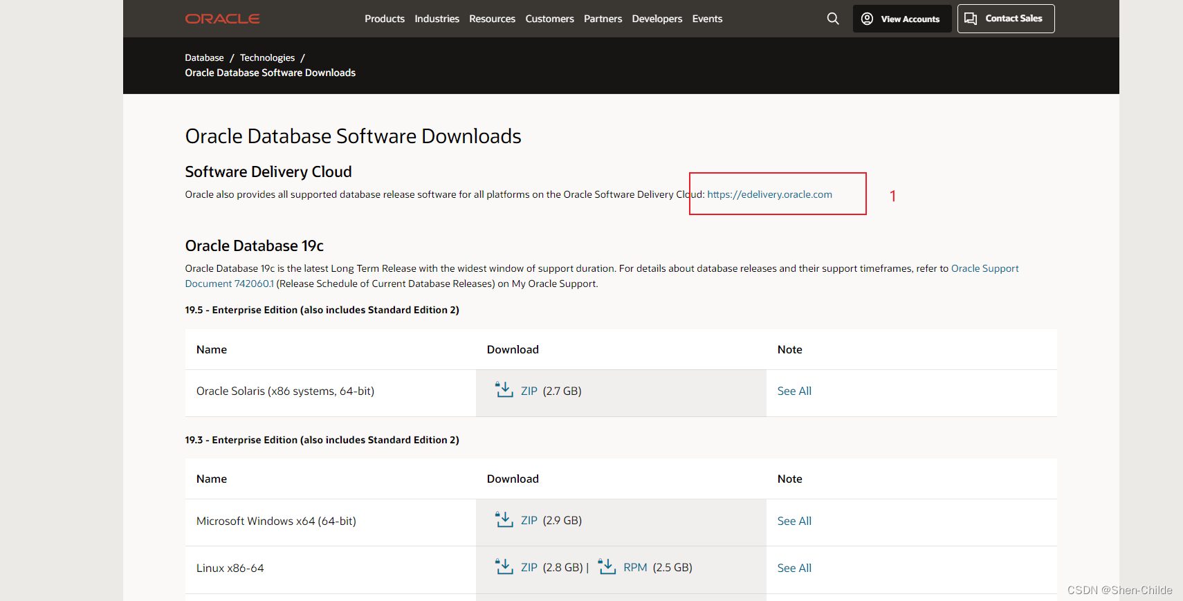Go to Database breadcrumb link
The width and height of the screenshot is (1183, 601).
(204, 57)
